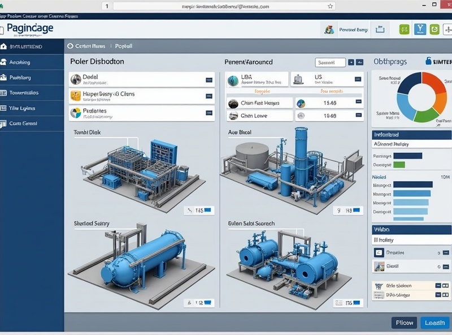Collapse the 15.46 value row
Viewport: 452px width, 335px height.
coord(359,101)
